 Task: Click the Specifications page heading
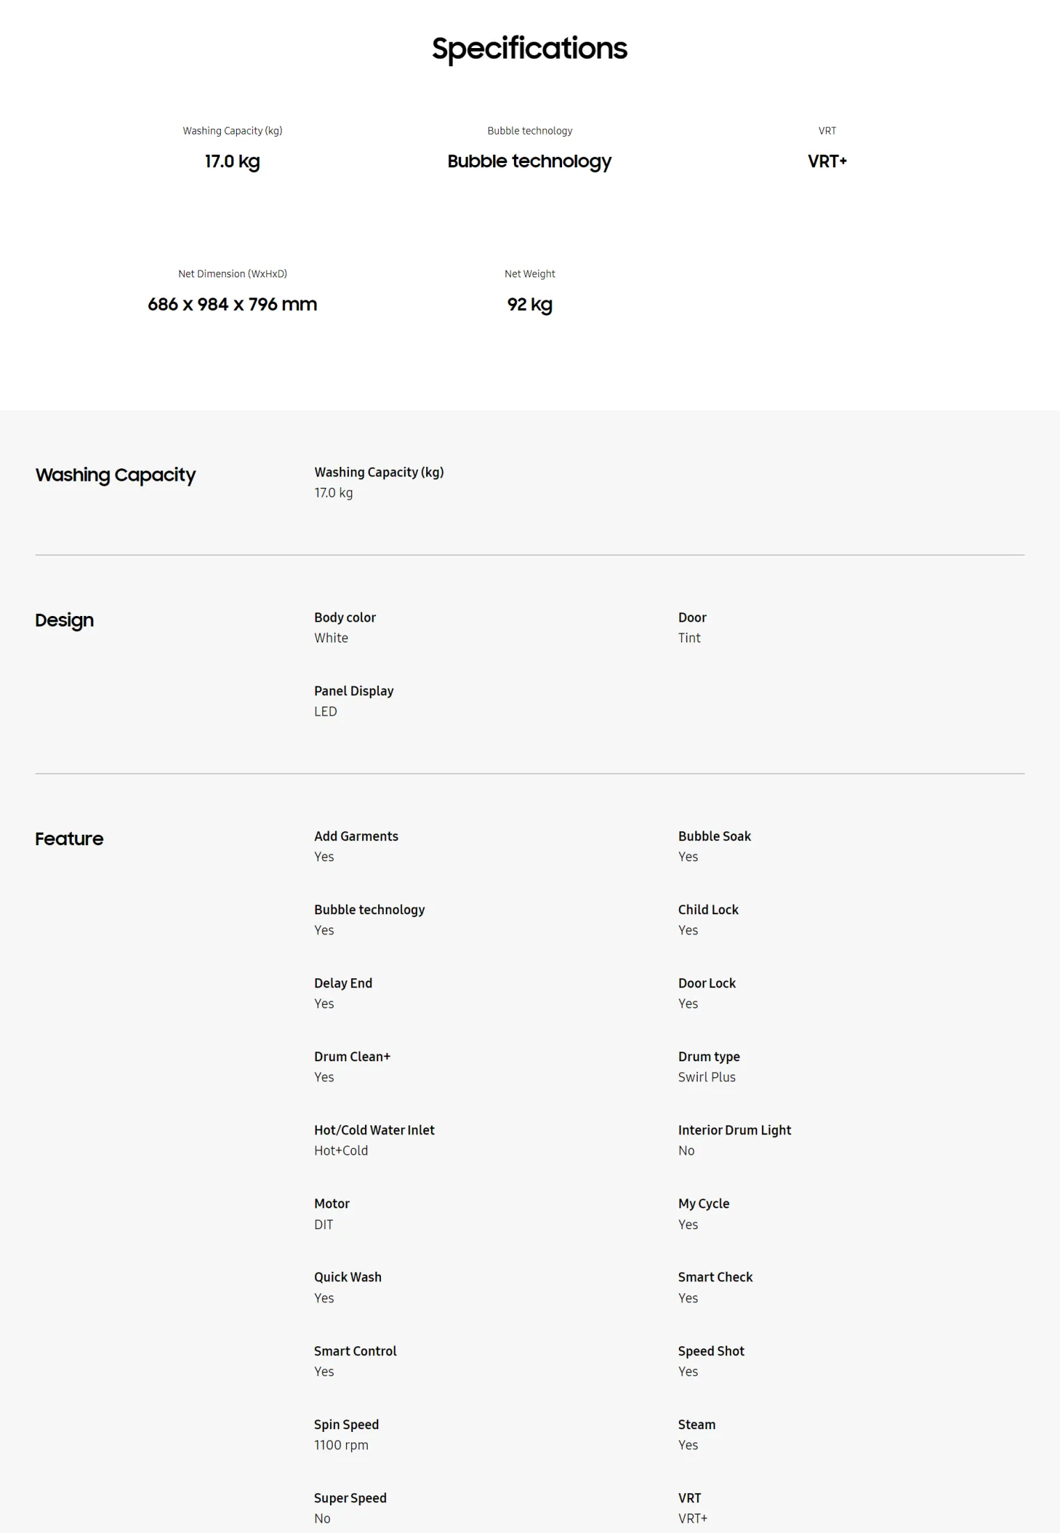(529, 49)
